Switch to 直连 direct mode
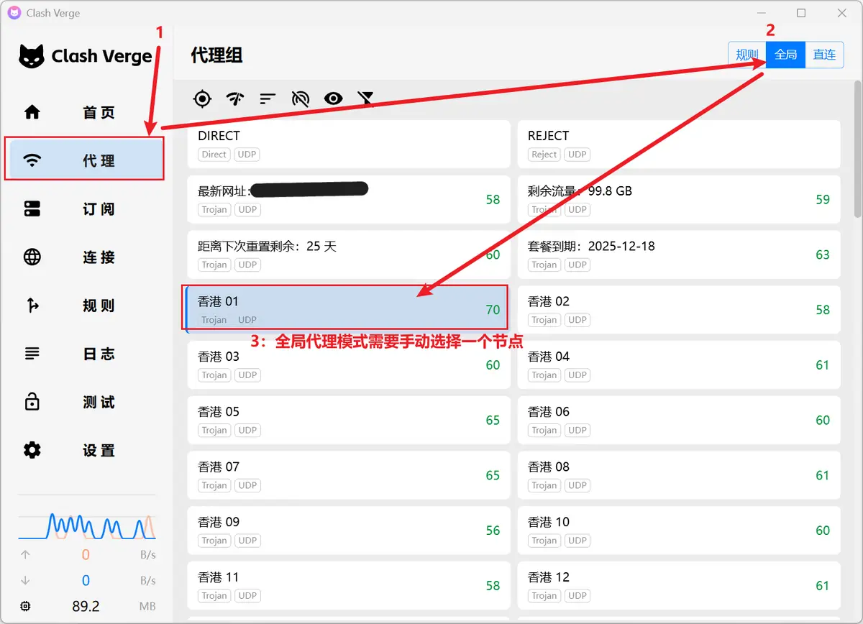This screenshot has width=863, height=624. pos(824,55)
